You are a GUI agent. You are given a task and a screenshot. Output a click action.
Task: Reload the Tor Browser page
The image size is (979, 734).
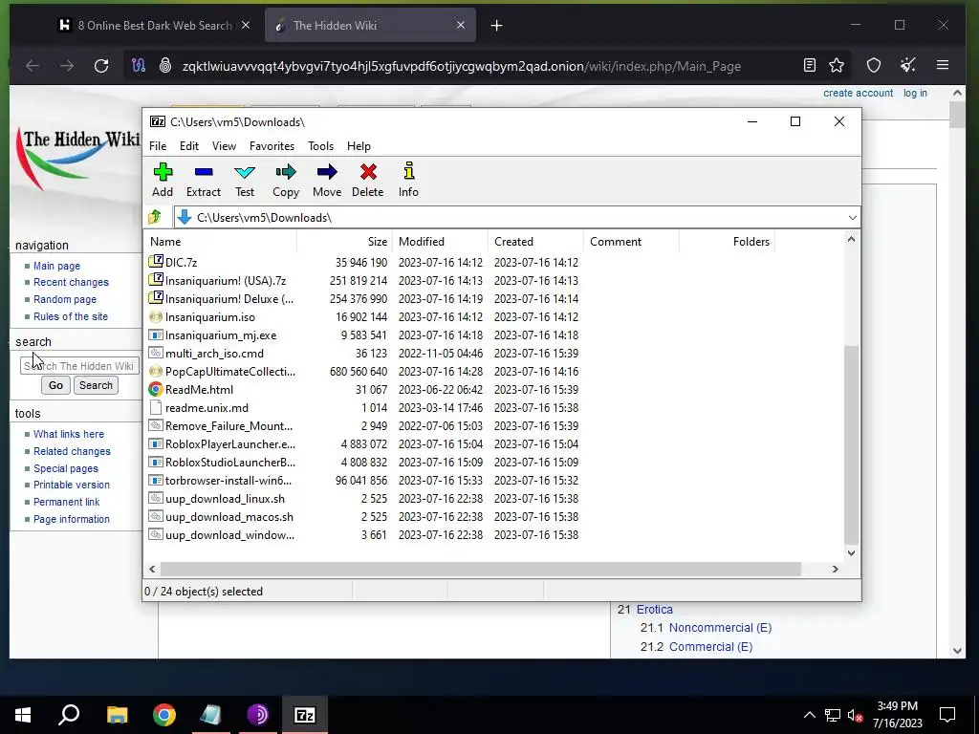pyautogui.click(x=101, y=66)
